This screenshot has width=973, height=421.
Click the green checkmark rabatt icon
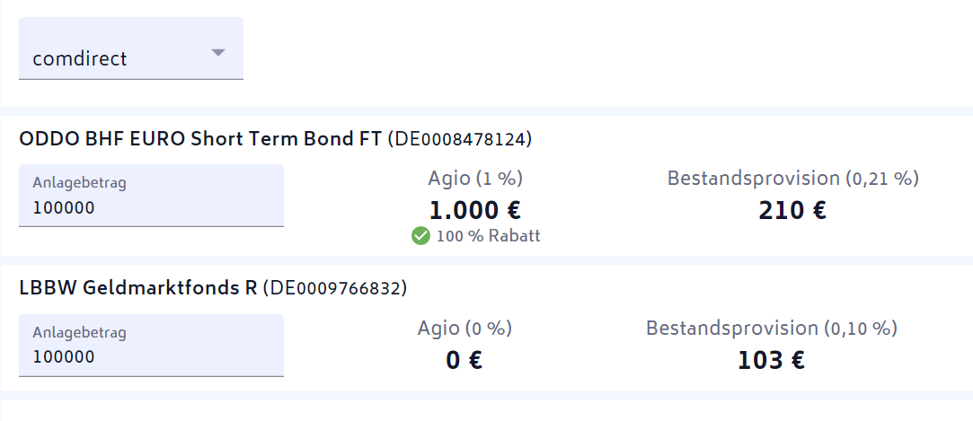click(420, 236)
